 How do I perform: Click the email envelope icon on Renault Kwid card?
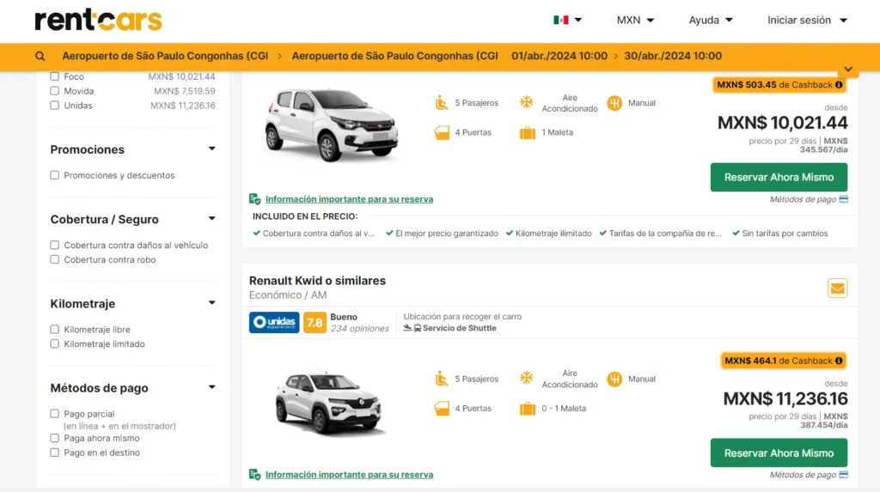(837, 289)
